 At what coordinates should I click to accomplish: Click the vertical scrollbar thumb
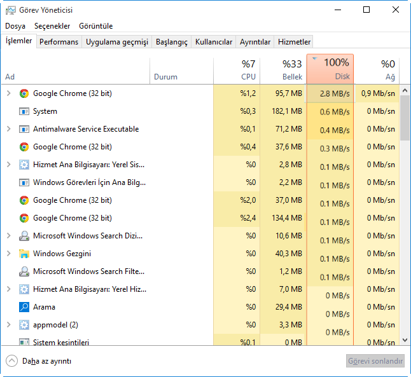coord(405,118)
